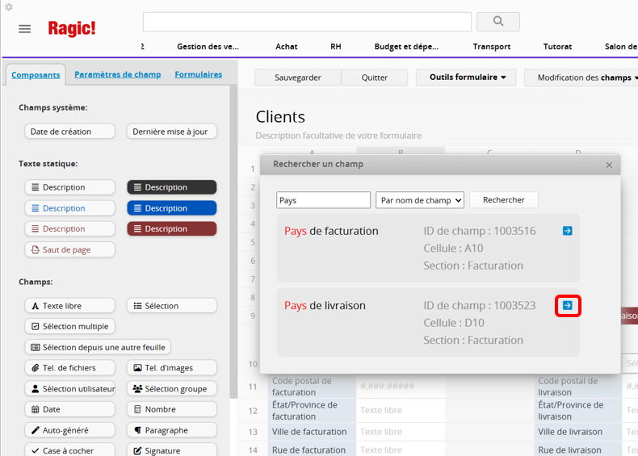Image resolution: width=638 pixels, height=456 pixels.
Task: Click the magnifier search button
Action: pos(497,21)
